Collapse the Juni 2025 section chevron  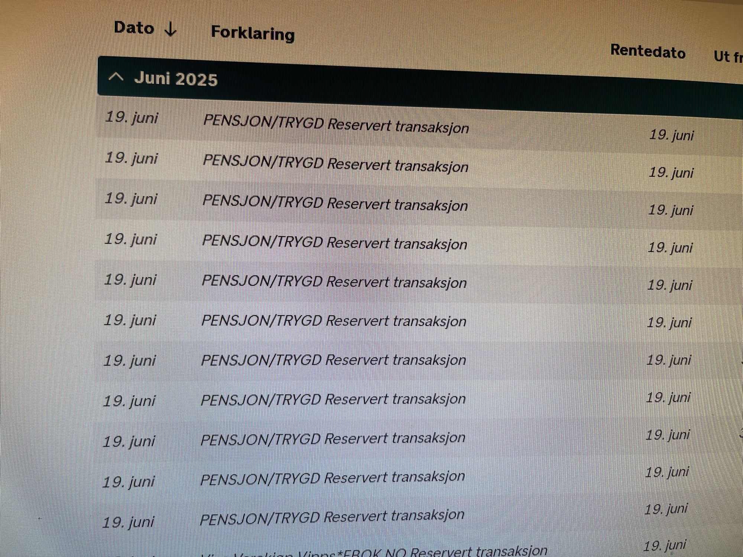click(116, 77)
